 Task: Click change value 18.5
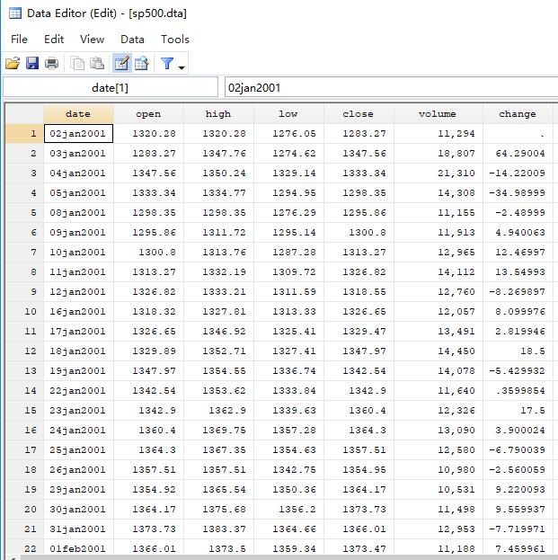(x=518, y=351)
